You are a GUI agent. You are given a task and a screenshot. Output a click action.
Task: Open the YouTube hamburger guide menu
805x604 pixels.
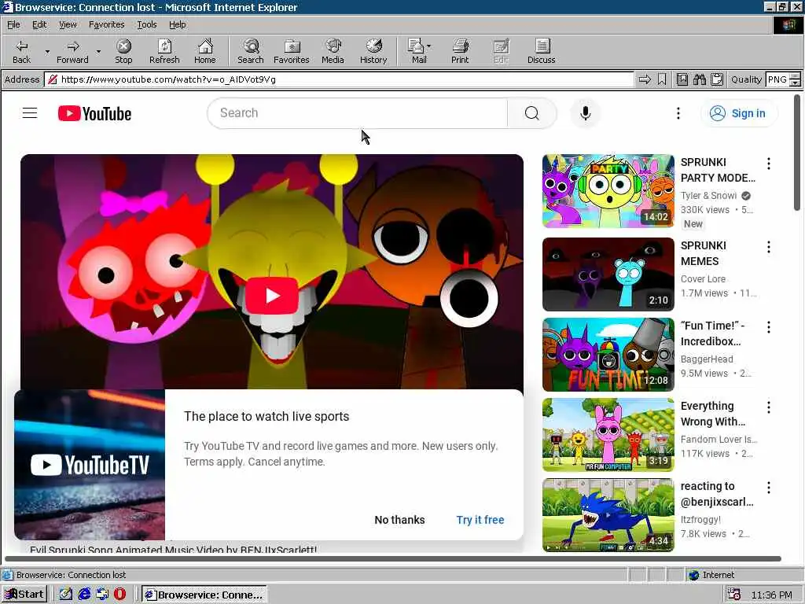click(30, 113)
